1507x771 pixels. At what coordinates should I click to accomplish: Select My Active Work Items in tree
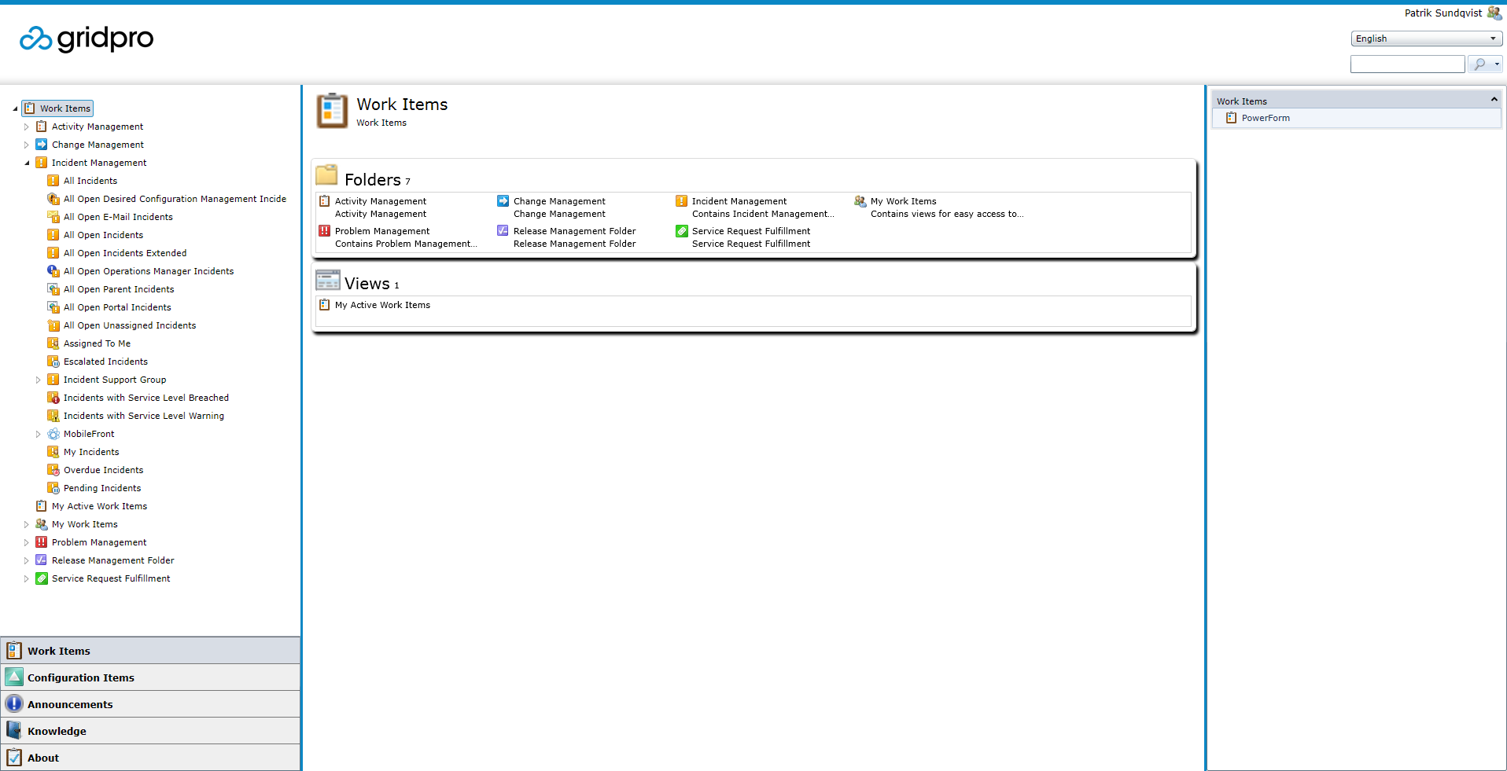click(99, 506)
